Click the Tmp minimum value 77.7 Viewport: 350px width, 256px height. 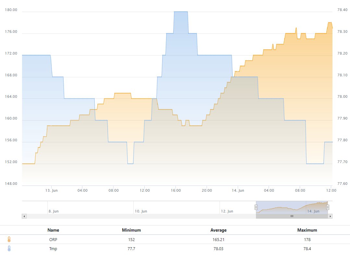coord(131,249)
